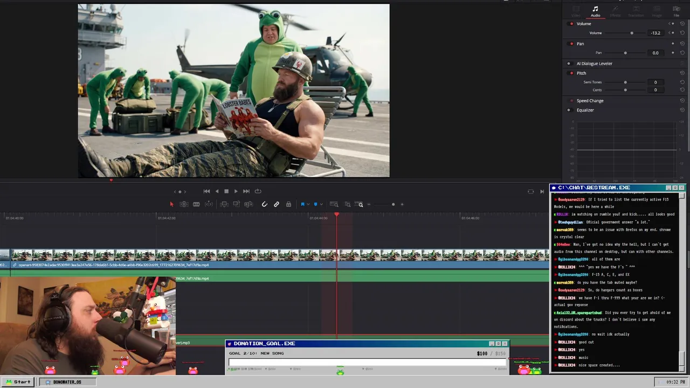Click the Volume slider handle
Image resolution: width=690 pixels, height=388 pixels.
[x=632, y=33]
